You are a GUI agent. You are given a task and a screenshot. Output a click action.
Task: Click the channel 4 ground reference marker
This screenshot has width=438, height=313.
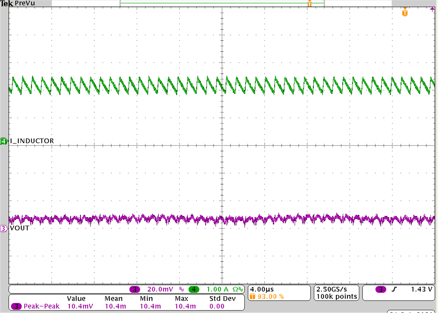click(3, 141)
